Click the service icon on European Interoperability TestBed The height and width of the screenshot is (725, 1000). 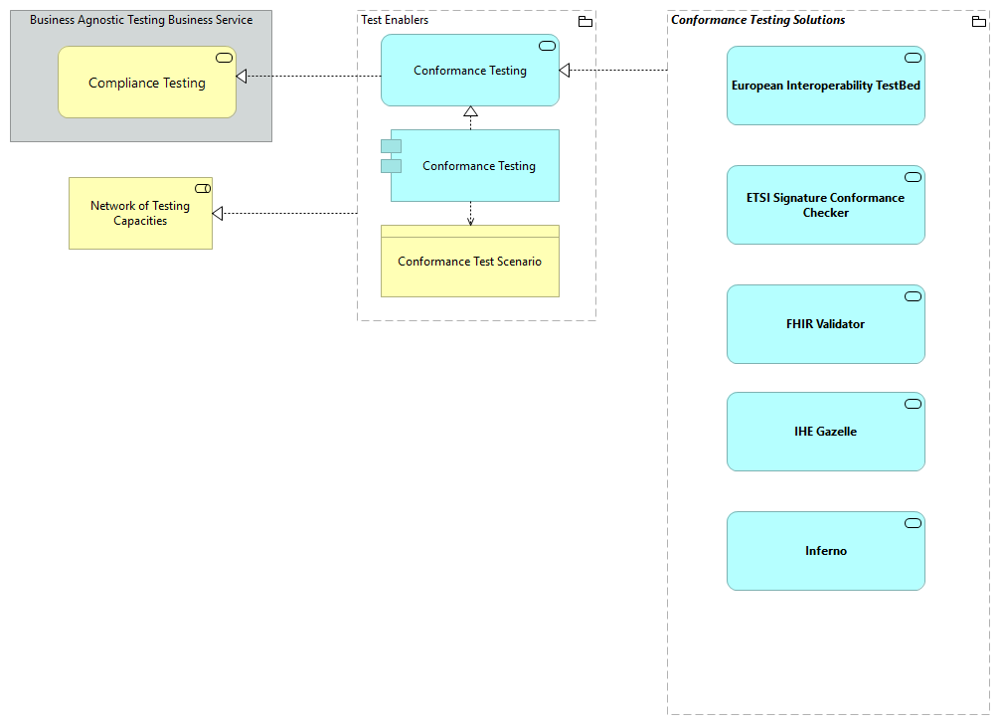coord(913,58)
